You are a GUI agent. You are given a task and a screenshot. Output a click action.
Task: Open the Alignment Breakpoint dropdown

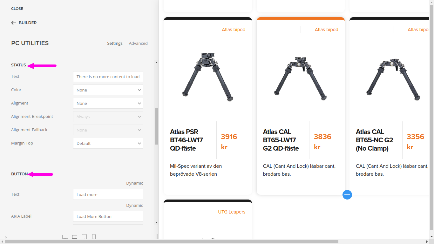(x=108, y=117)
